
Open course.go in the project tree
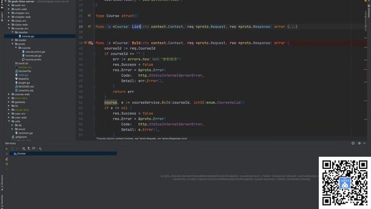point(28,36)
